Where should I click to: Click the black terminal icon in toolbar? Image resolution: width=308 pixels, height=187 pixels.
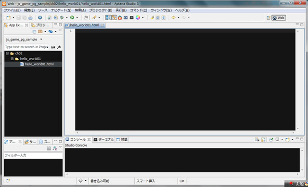pos(132,17)
